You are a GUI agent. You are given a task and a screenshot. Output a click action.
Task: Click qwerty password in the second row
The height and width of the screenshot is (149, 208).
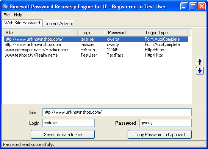113,44
